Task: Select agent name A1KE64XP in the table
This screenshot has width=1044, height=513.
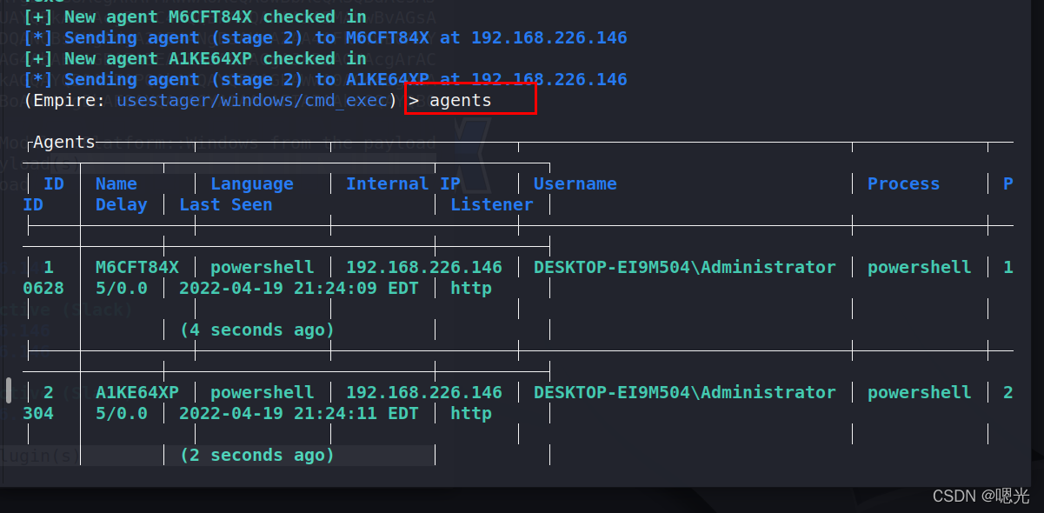Action: tap(136, 392)
